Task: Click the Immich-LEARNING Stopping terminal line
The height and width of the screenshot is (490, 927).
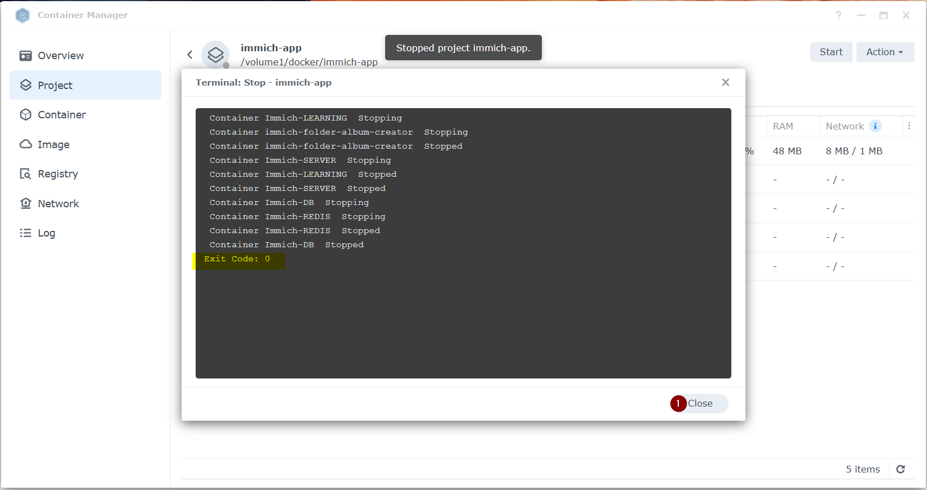Action: pyautogui.click(x=306, y=118)
